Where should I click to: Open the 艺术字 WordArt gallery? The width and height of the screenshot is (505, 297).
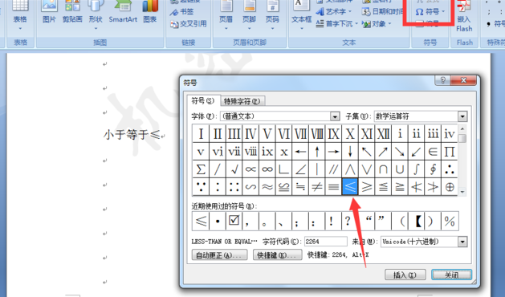click(x=334, y=11)
